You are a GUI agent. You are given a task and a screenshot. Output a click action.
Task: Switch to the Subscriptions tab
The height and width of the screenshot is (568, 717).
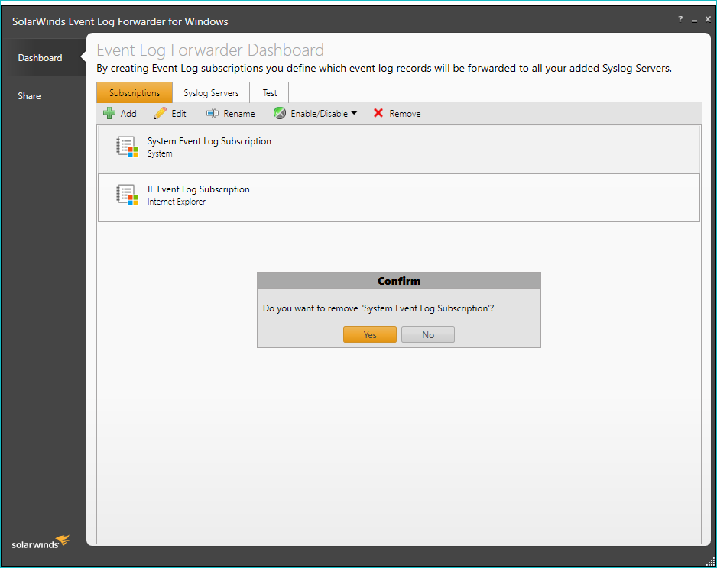135,93
